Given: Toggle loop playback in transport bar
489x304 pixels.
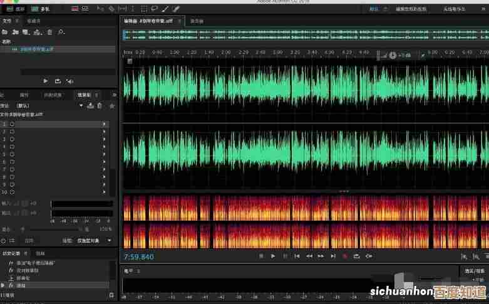Looking at the screenshot, I should click(356, 256).
